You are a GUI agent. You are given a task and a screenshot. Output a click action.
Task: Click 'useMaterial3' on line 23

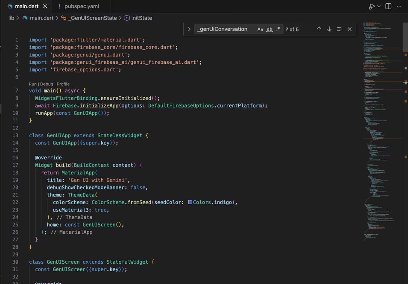pyautogui.click(x=71, y=210)
